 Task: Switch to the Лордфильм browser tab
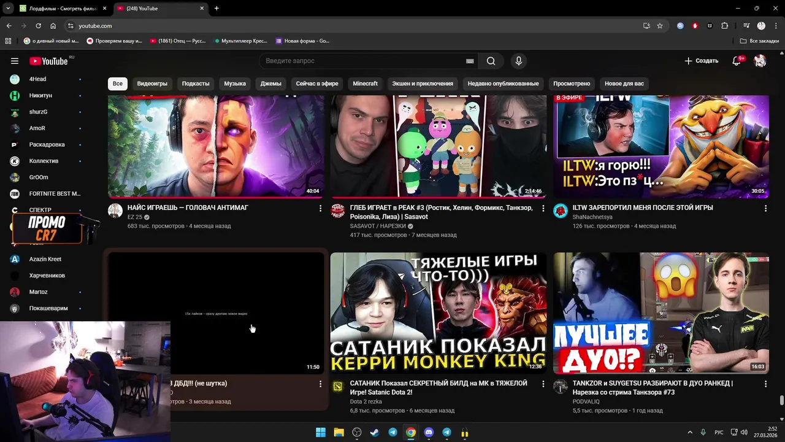63,9
